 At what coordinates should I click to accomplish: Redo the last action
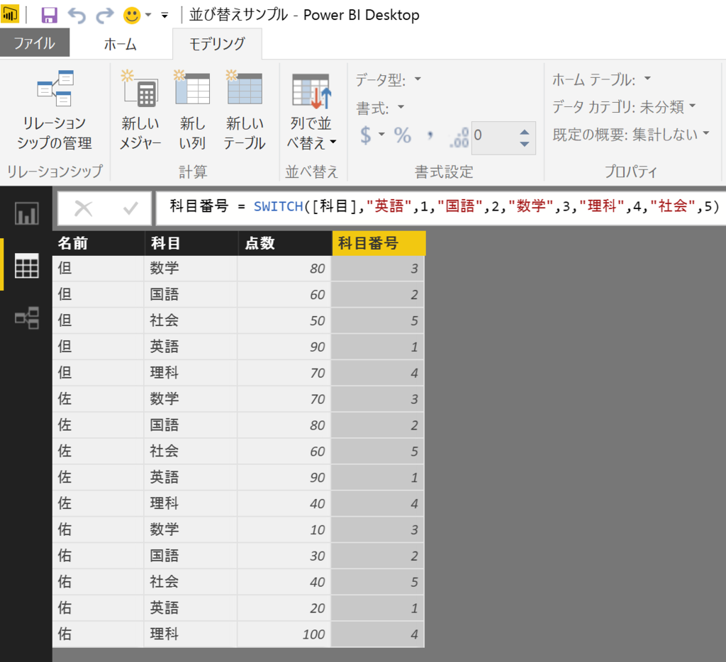(x=105, y=16)
